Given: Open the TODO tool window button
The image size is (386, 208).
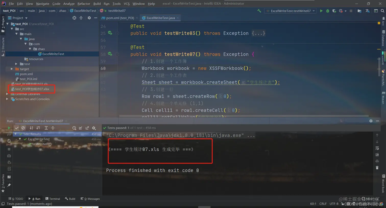Looking at the screenshot, I should pos(16,199).
